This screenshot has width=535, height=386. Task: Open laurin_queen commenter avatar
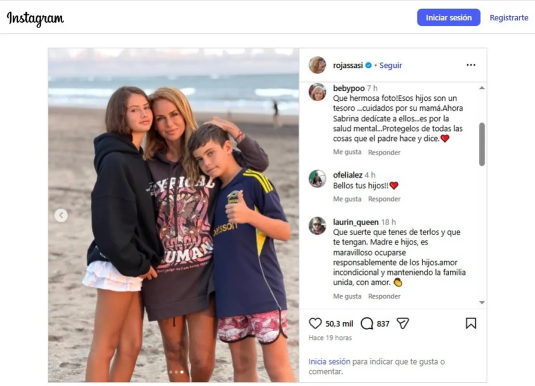(317, 225)
